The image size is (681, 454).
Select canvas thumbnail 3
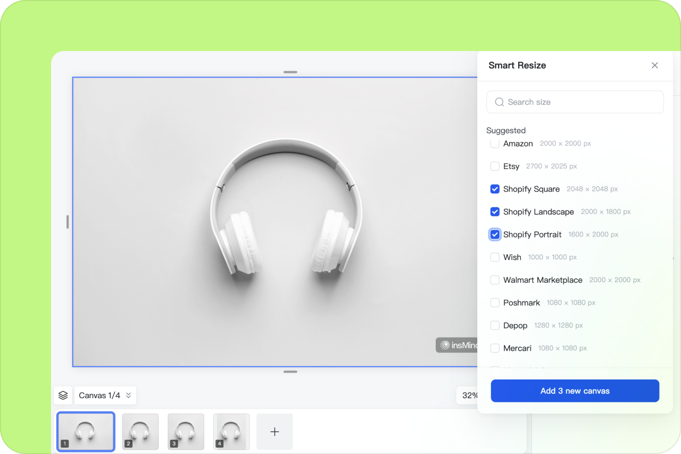[186, 432]
